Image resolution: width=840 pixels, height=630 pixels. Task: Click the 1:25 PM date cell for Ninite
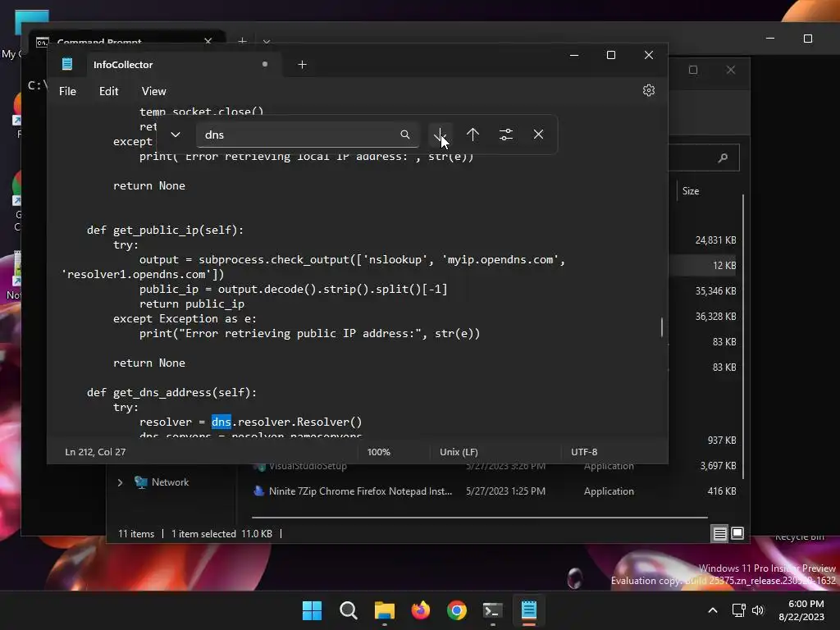pyautogui.click(x=505, y=491)
